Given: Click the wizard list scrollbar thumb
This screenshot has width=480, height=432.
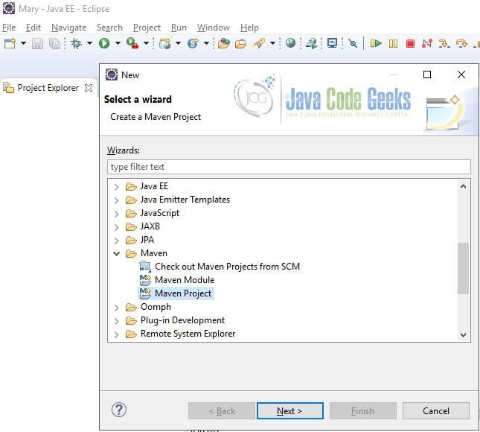Looking at the screenshot, I should 463,268.
